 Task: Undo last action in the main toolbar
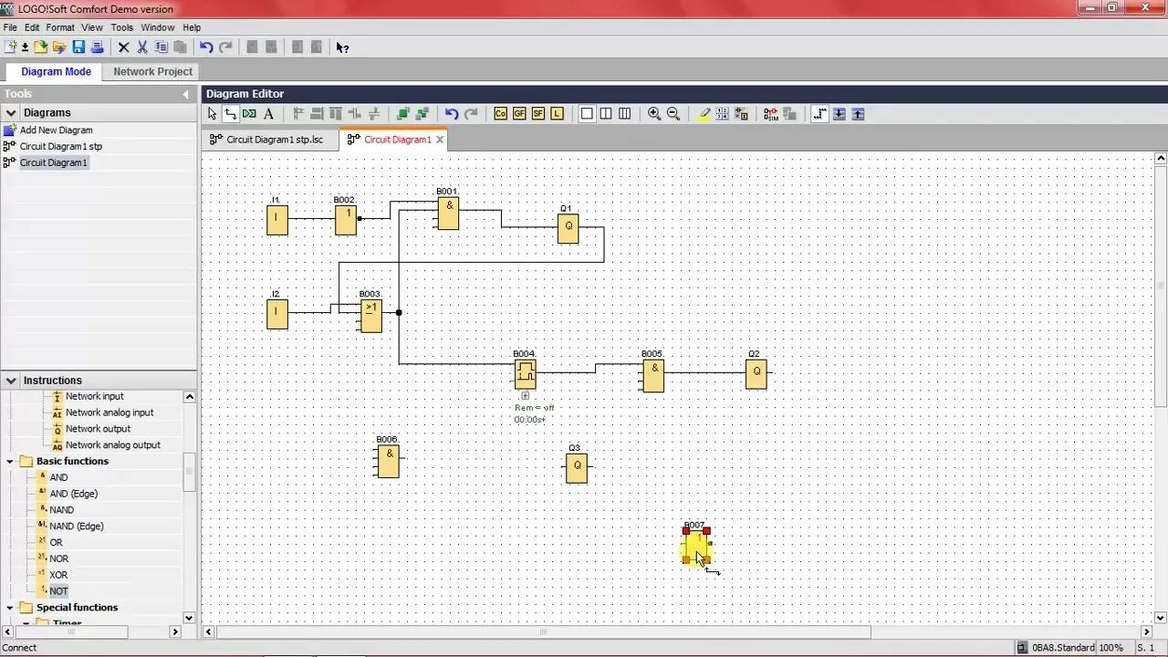206,47
